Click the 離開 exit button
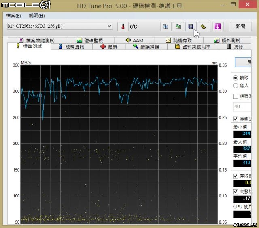The height and width of the screenshot is (228, 259). click(241, 27)
